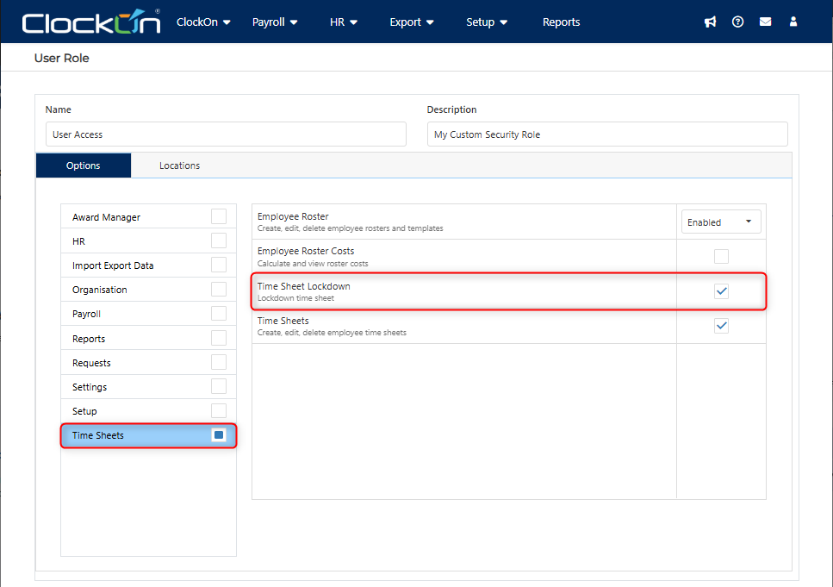
Task: Click the announcements megaphone icon
Action: 710,22
